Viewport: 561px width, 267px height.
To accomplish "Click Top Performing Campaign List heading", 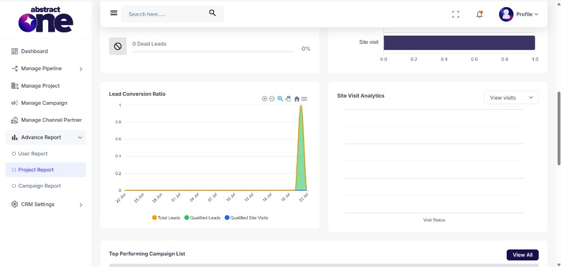I will pyautogui.click(x=147, y=253).
